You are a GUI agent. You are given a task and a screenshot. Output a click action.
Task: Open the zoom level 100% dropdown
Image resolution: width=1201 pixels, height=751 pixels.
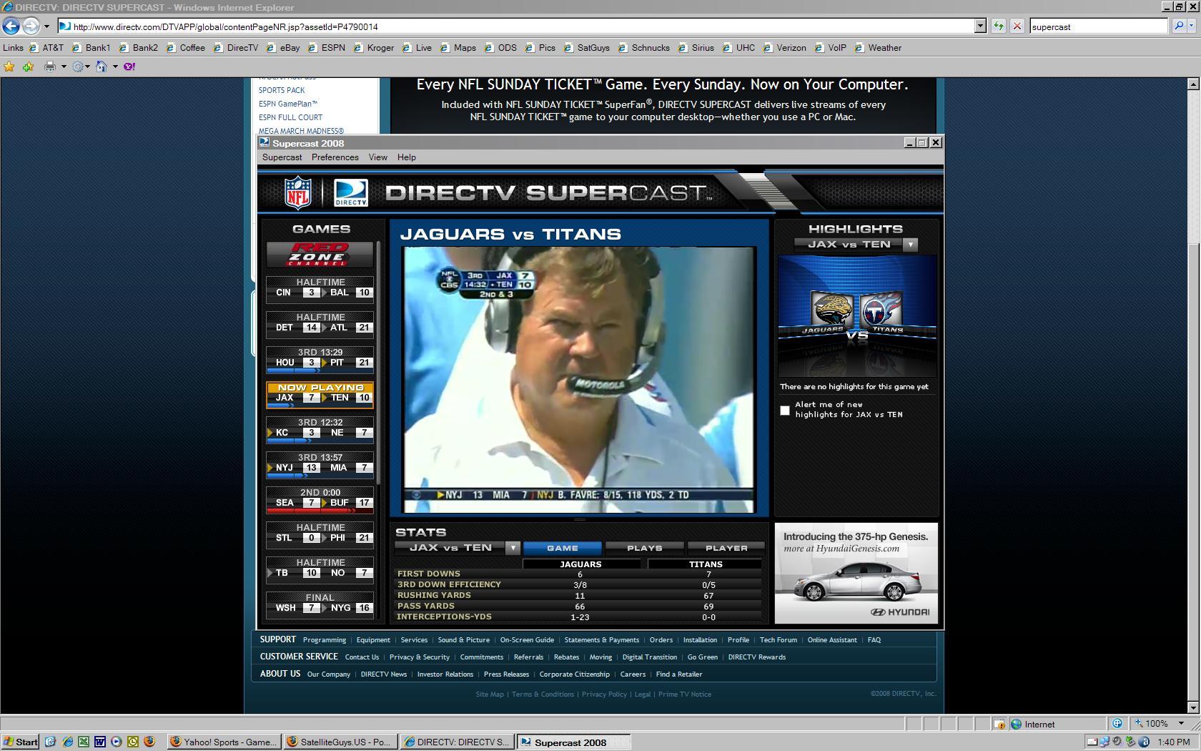(1180, 724)
